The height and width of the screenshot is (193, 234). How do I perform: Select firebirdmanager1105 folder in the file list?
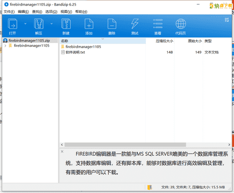click(84, 47)
